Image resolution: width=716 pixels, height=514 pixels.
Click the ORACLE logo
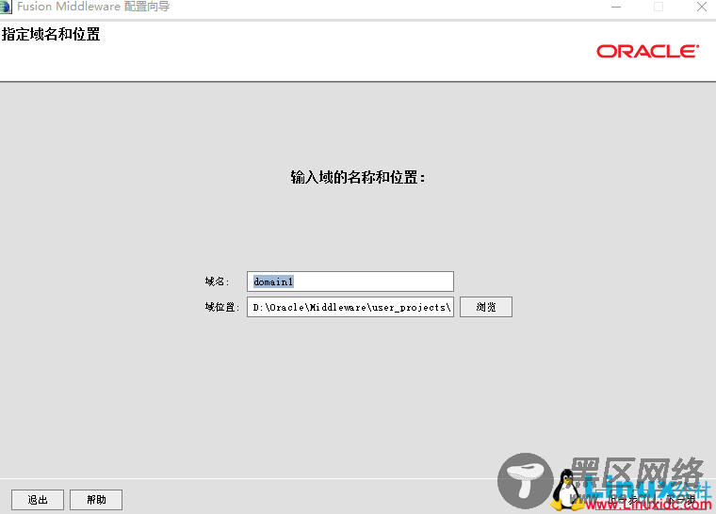647,51
